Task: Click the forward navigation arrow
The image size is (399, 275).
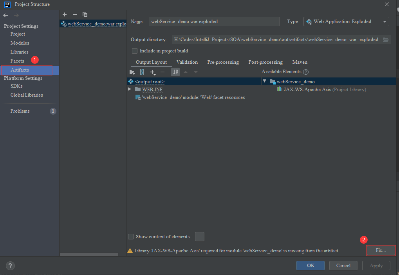Action: pos(16,15)
